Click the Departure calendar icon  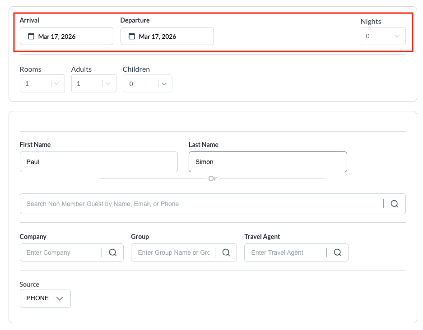[132, 37]
